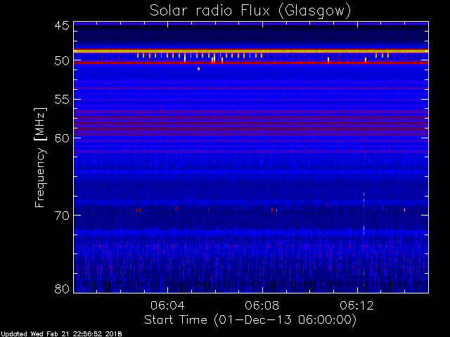Click the red horizontal band at 50 MHz
The image size is (450, 337).
251,62
